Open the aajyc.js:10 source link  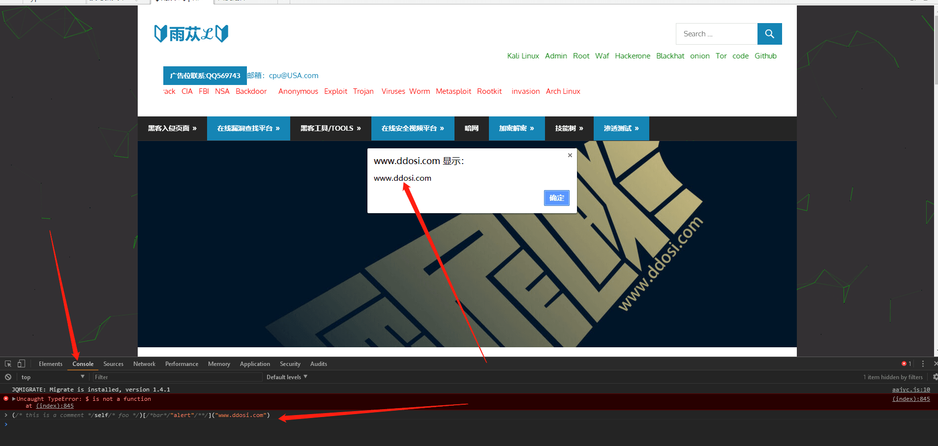pyautogui.click(x=911, y=390)
